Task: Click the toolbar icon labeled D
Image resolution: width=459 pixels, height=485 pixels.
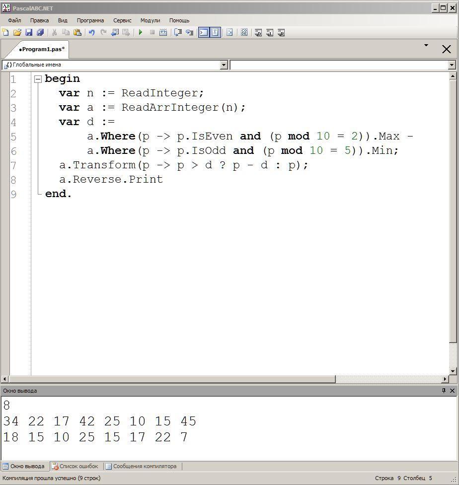Action: point(258,32)
